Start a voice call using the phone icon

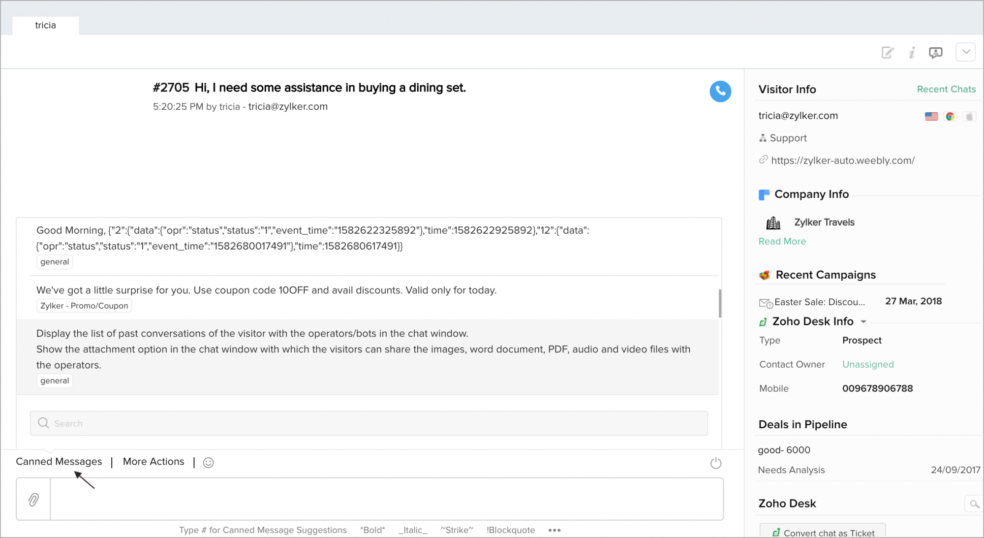(x=720, y=91)
